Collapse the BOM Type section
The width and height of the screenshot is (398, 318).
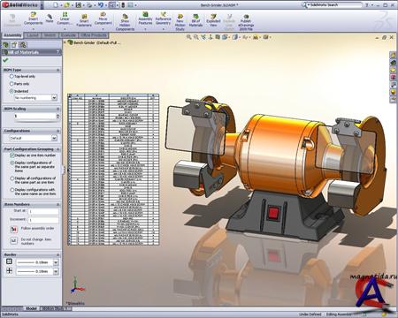tap(57, 70)
